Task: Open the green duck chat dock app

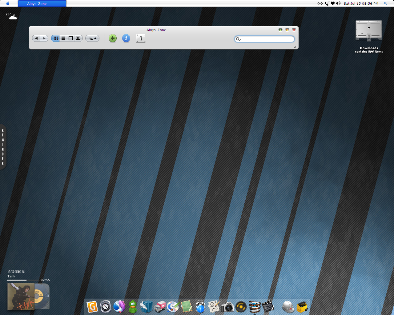Action: pos(133,307)
